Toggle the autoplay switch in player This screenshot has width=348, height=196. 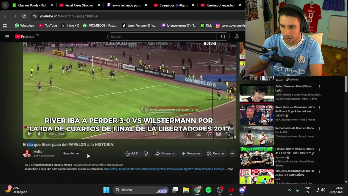tap(188, 134)
